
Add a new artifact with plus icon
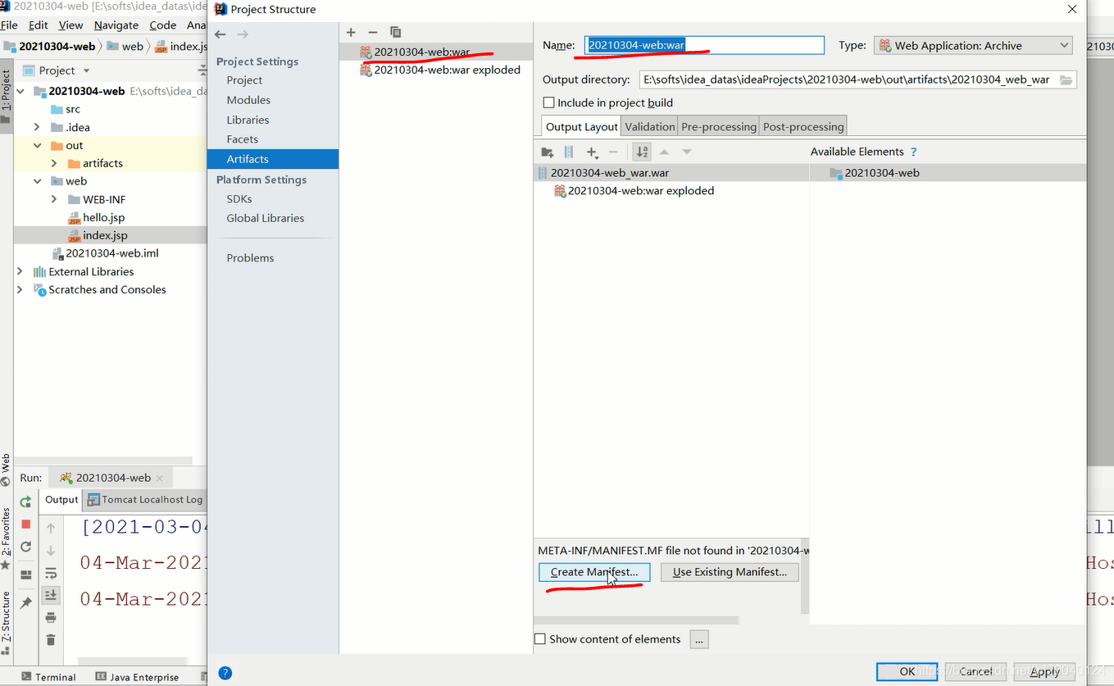coord(351,32)
